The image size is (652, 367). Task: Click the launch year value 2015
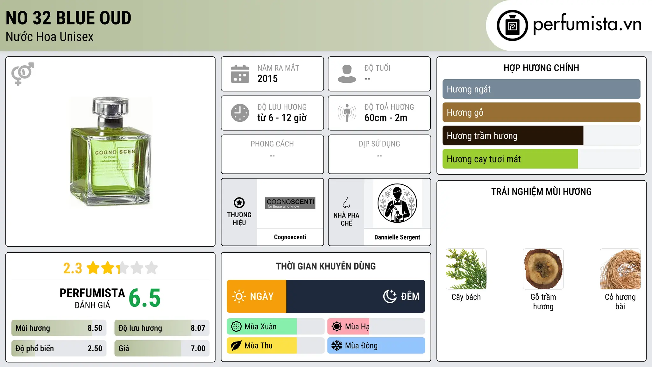[x=267, y=79]
